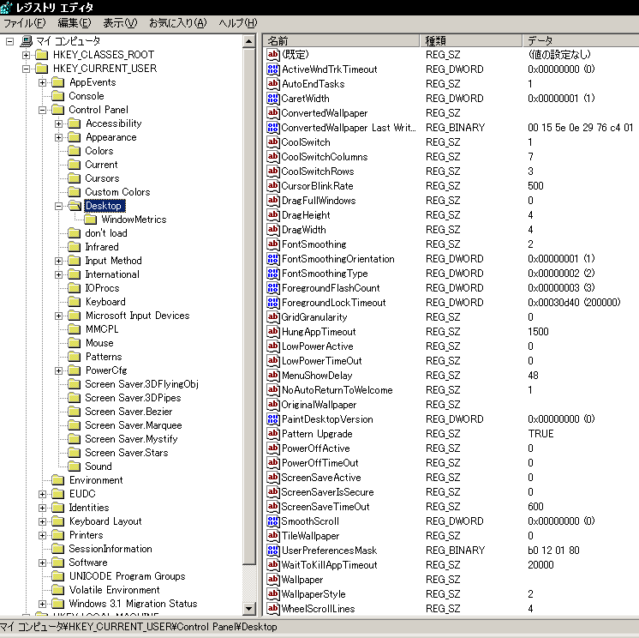The width and height of the screenshot is (639, 638).
Task: Expand the HKEY_CLASSES_ROOT hive
Action: 27,55
